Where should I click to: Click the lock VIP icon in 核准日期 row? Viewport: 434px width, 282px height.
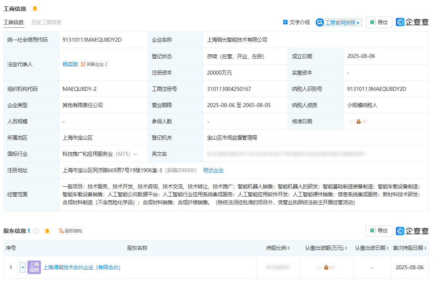tap(359, 122)
